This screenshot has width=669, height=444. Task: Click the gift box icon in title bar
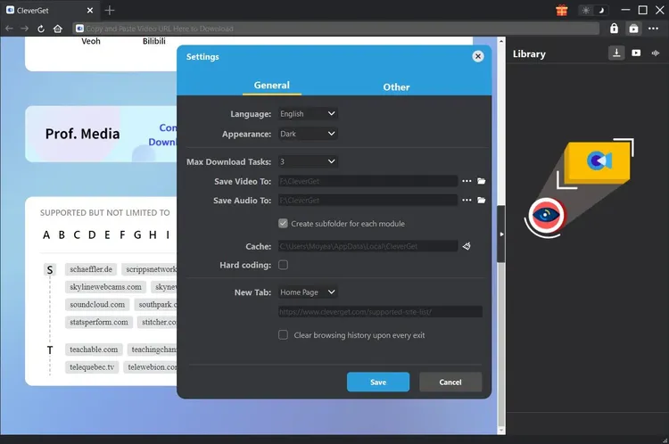pos(561,11)
